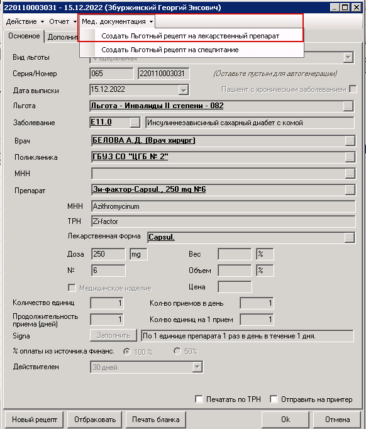
Task: Click the Продолжительность приема field
Action: coord(107,320)
